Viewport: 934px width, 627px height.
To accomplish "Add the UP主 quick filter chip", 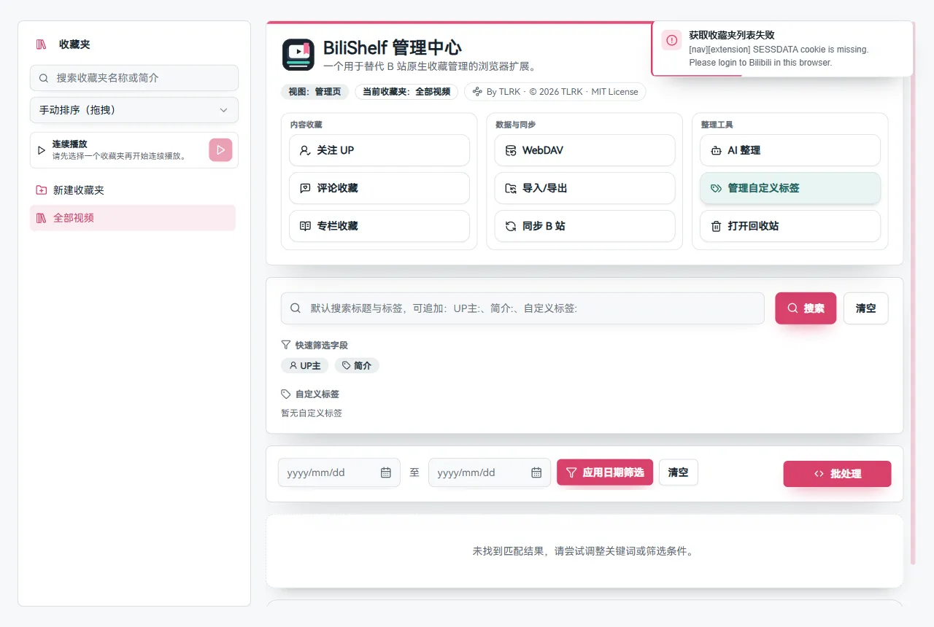I will pos(305,365).
